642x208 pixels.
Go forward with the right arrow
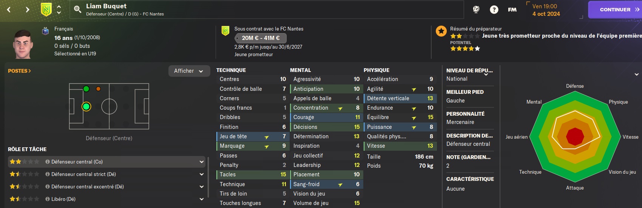pos(27,9)
